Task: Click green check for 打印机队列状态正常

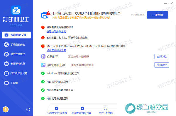Action: pyautogui.click(x=43, y=82)
